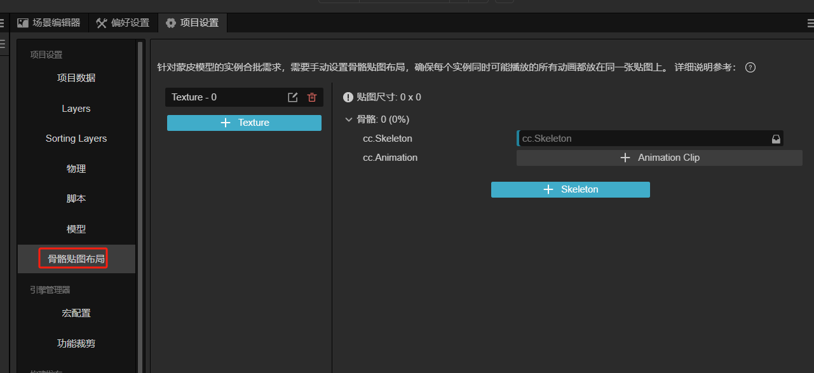Click the edit icon for Texture - 0

point(292,97)
